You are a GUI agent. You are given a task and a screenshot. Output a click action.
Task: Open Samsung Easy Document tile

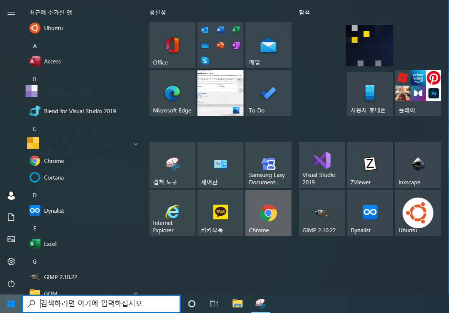click(x=268, y=165)
